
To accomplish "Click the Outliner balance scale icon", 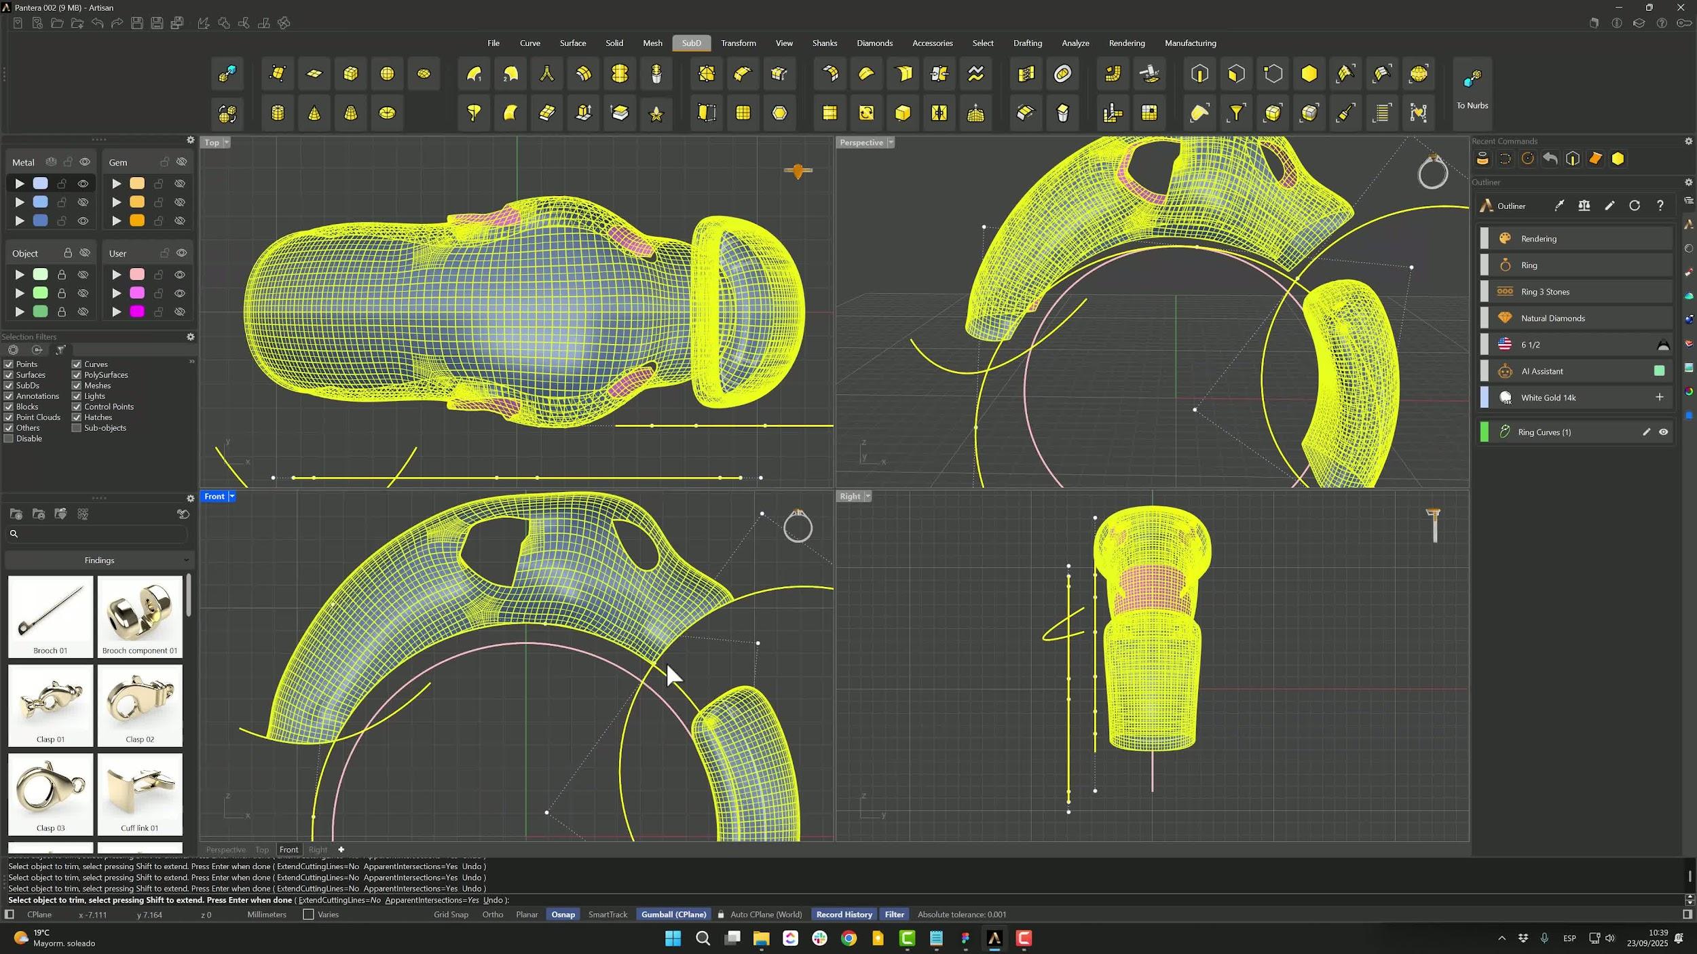I will click(x=1584, y=206).
